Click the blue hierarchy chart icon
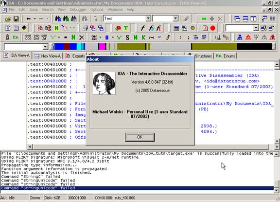 point(240,37)
